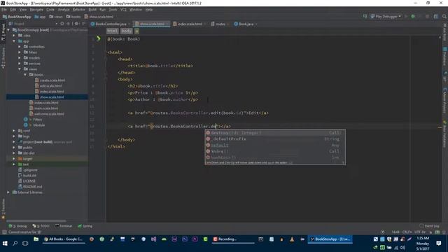Select main.scala.html in the Project tree
448x252 pixels.
pyautogui.click(x=44, y=108)
